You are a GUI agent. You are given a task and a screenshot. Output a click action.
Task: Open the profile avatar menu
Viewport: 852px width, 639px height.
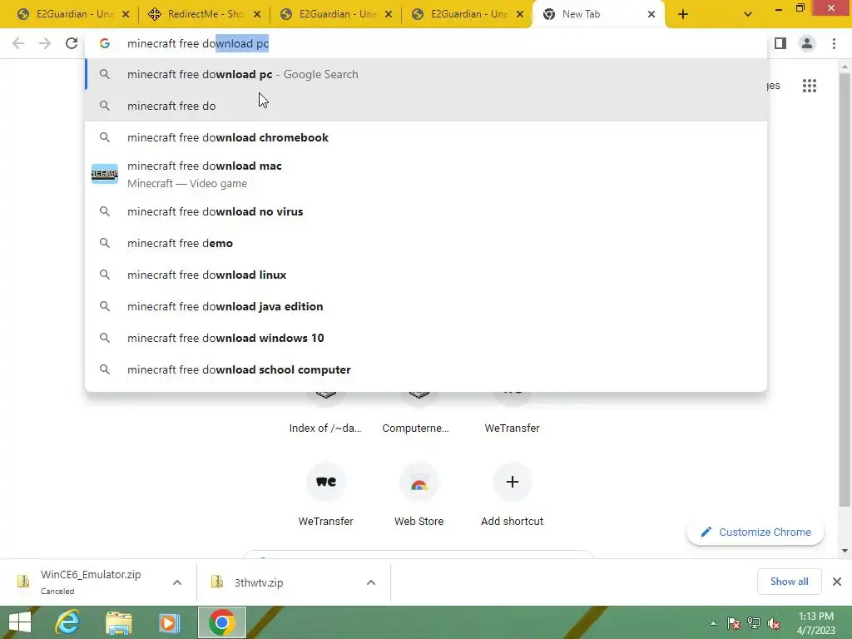(807, 43)
